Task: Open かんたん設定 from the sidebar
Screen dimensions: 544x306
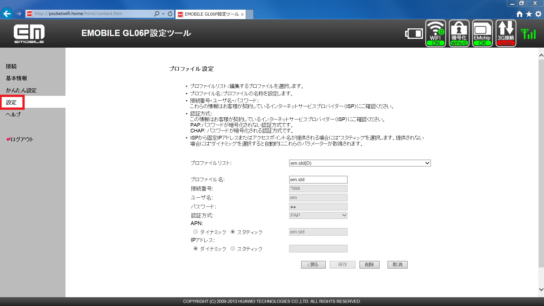Action: click(x=21, y=90)
